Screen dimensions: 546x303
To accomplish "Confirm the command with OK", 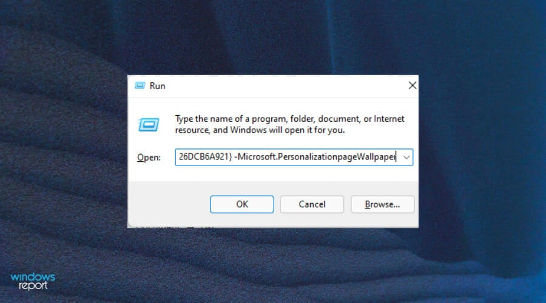I will tap(242, 204).
